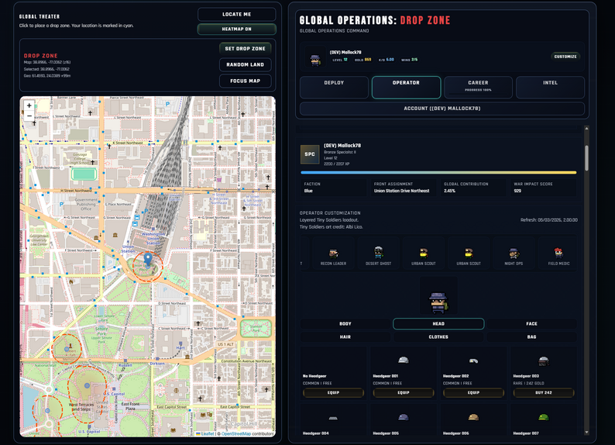Equip the No Headgear option
The width and height of the screenshot is (615, 445).
333,392
